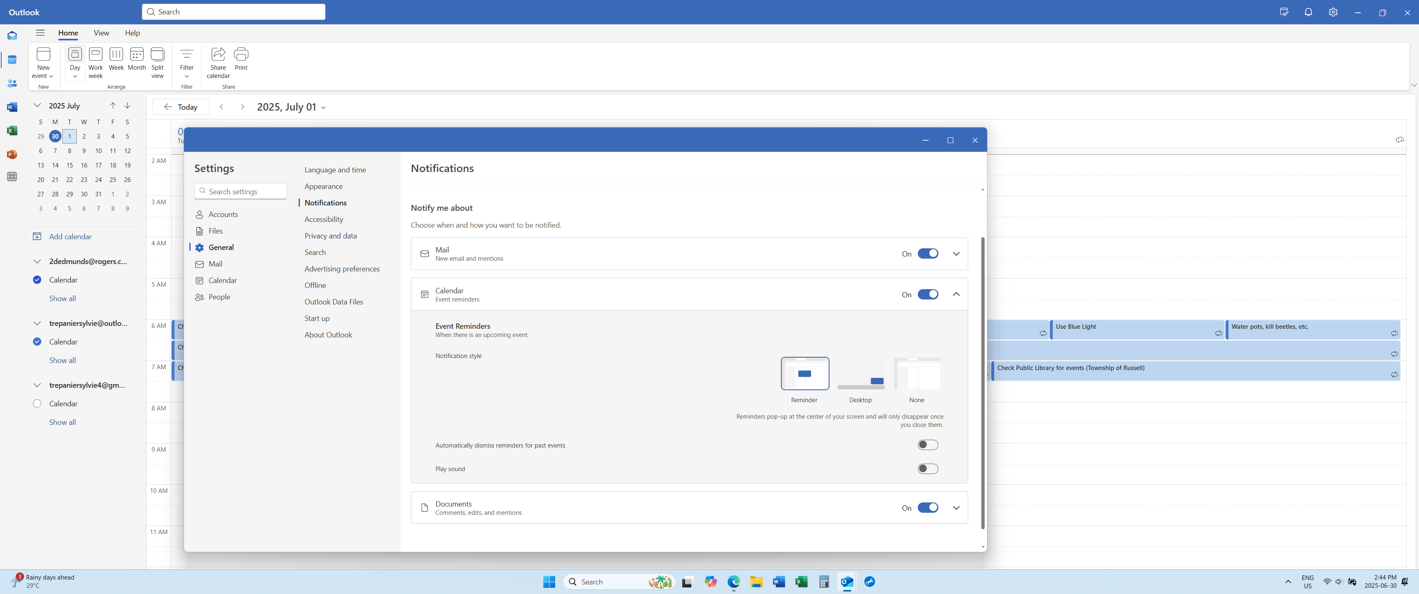Switch to the Work week view
This screenshot has width=1419, height=594.
95,54
